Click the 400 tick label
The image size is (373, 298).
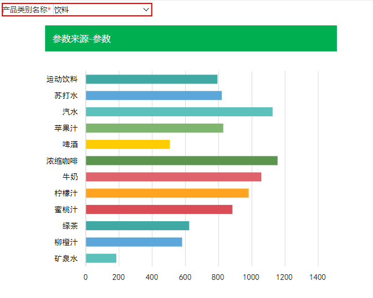coord(152,277)
